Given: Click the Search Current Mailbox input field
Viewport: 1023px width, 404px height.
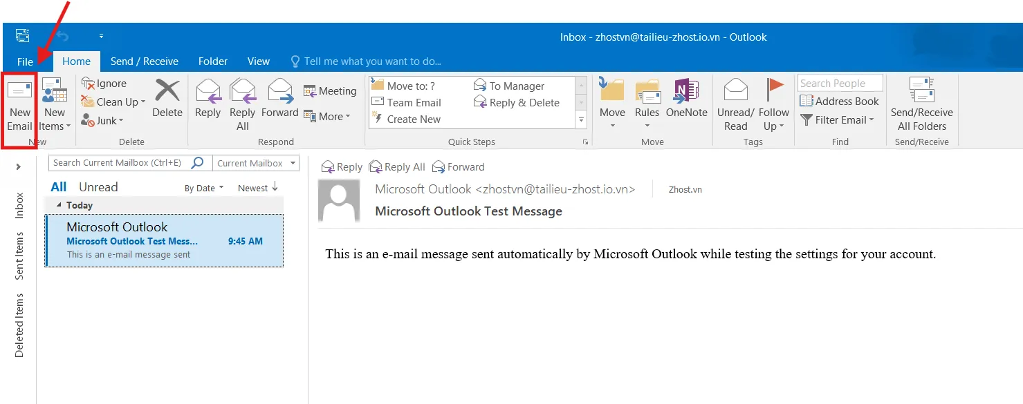Looking at the screenshot, I should click(118, 162).
